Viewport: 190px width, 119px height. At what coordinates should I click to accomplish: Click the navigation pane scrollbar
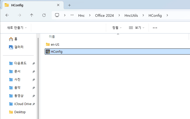38,78
